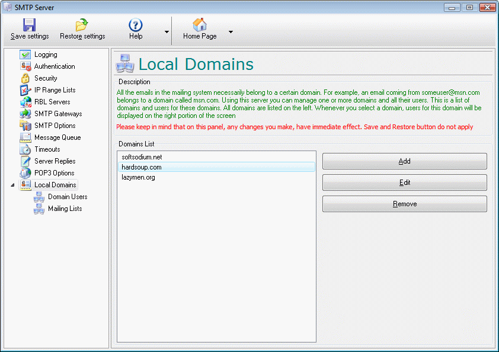
Task: Click the Timeouts clock icon
Action: (25, 149)
